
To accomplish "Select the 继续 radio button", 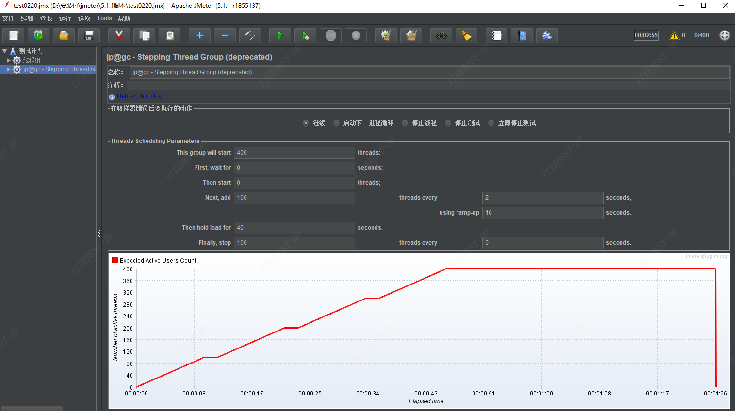I will [306, 123].
